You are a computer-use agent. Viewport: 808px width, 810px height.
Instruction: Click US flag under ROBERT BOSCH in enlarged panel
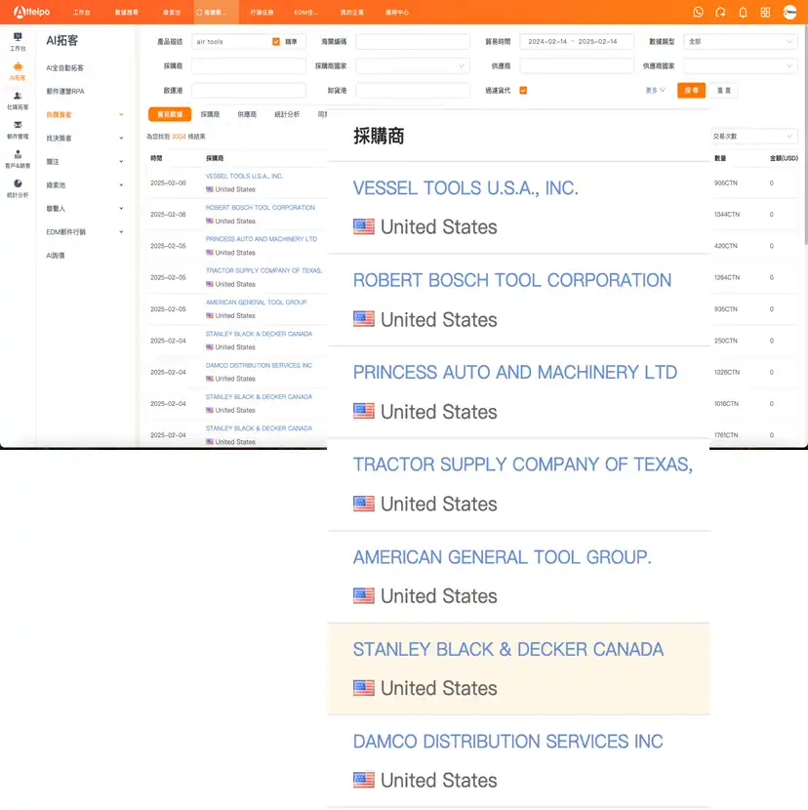364,319
